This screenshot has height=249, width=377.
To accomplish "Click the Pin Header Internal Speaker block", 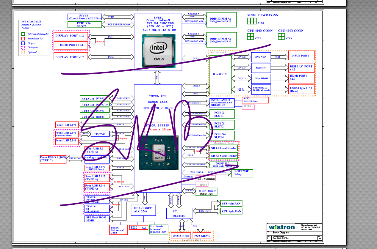I will [158, 229].
